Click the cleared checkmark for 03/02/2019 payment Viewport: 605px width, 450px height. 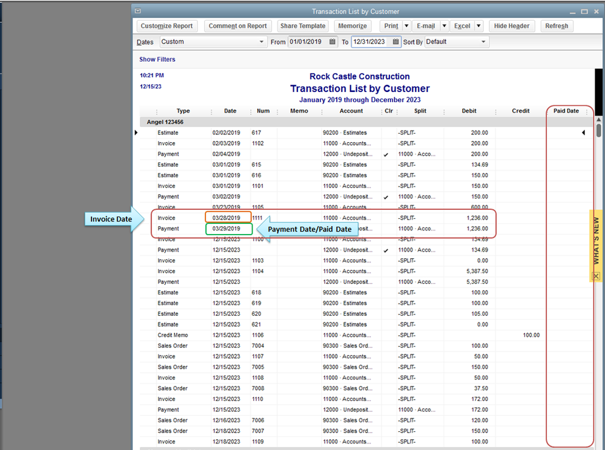[386, 197]
